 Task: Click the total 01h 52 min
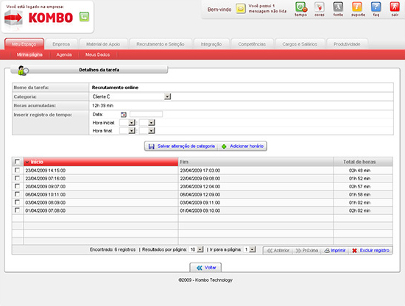[x=359, y=179]
